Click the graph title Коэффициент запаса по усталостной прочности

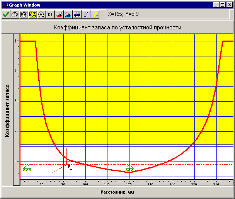(x=117, y=27)
